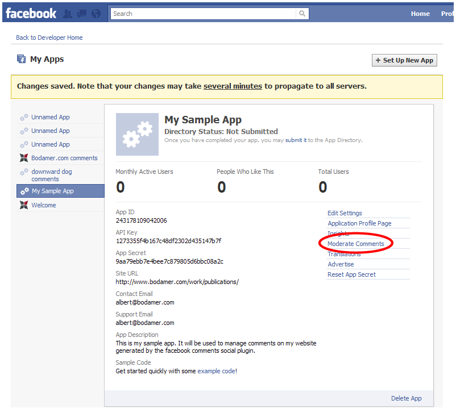Screen dimensions: 456x417
Task: Open the Translations link
Action: click(344, 254)
